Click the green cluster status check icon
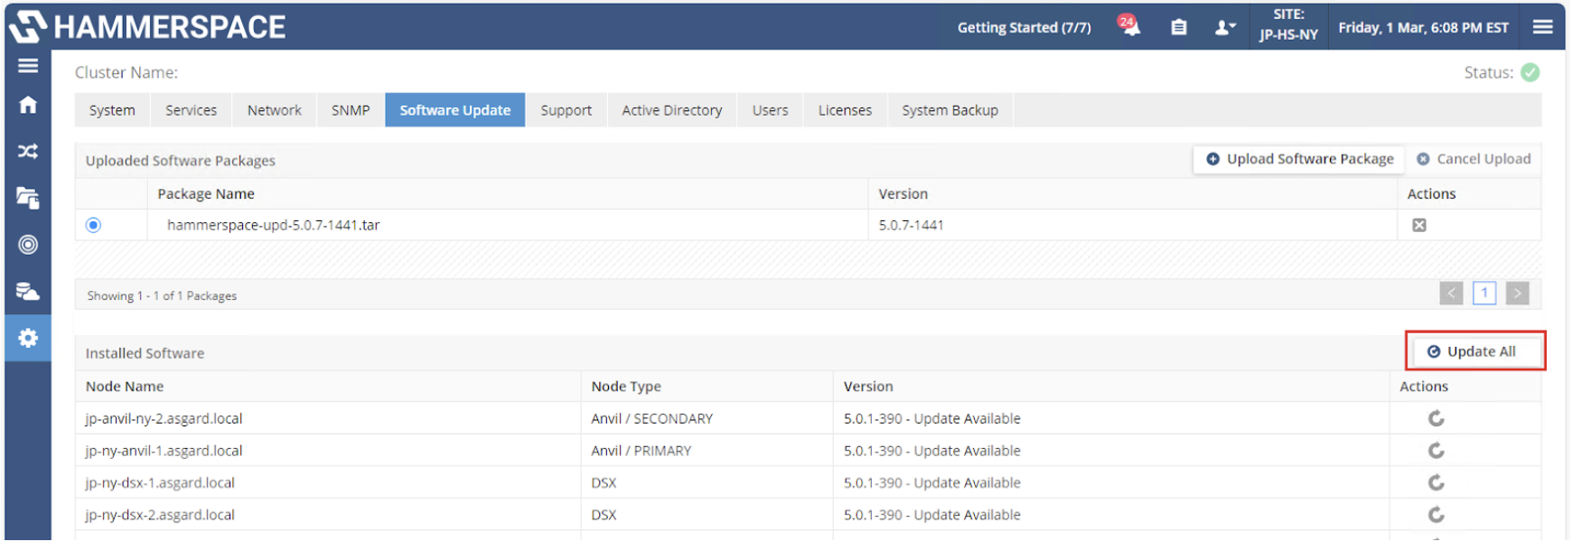 (1530, 72)
